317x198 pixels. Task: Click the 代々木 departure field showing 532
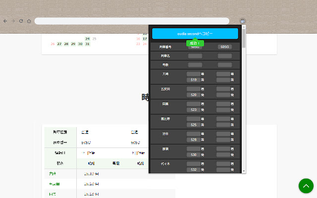coord(194,170)
